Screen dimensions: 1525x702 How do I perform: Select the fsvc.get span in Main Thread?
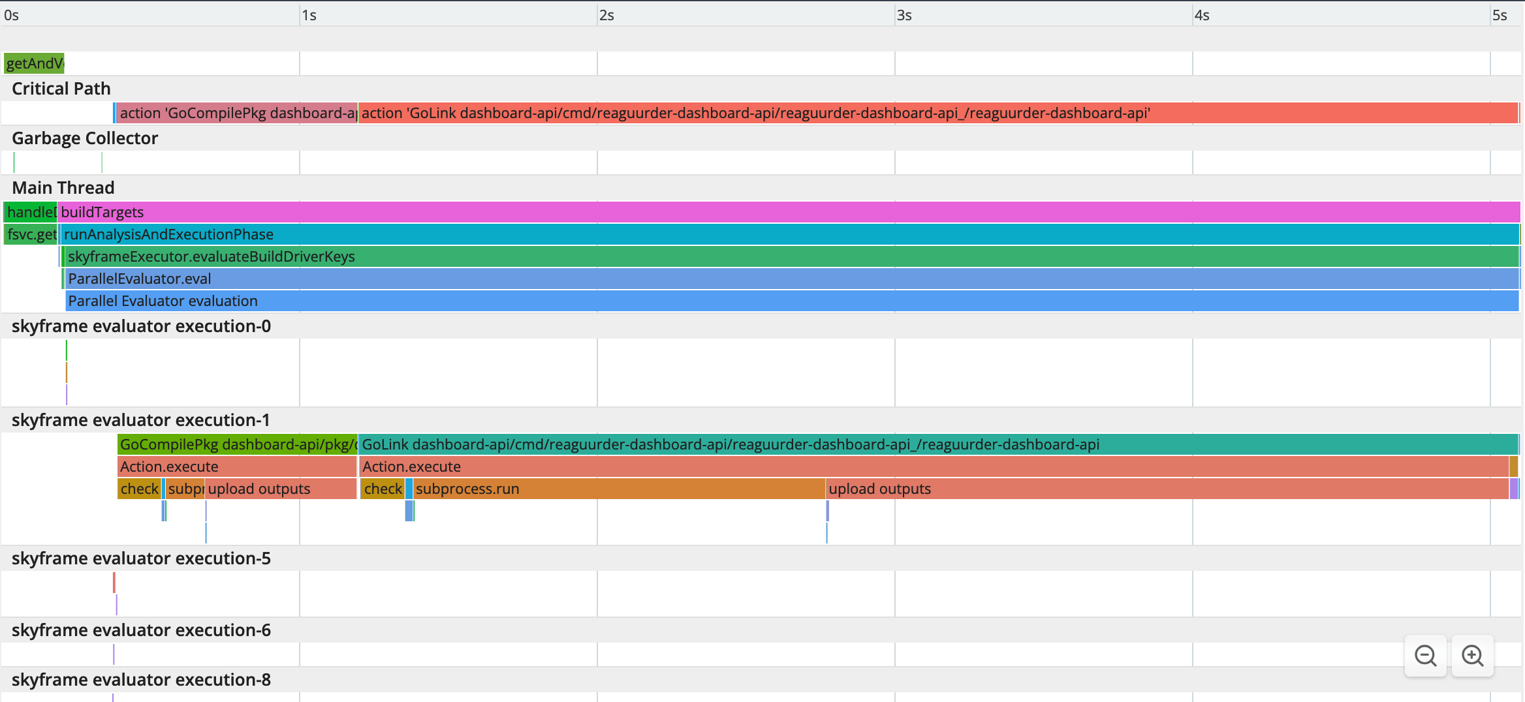point(31,234)
